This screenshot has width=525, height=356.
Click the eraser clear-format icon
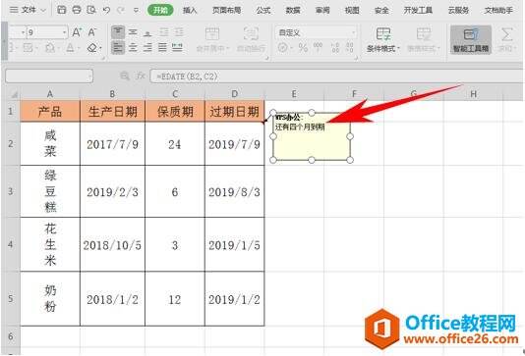pos(93,48)
